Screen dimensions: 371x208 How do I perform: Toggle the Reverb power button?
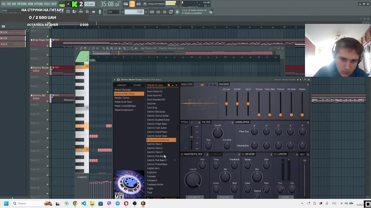click(x=243, y=154)
